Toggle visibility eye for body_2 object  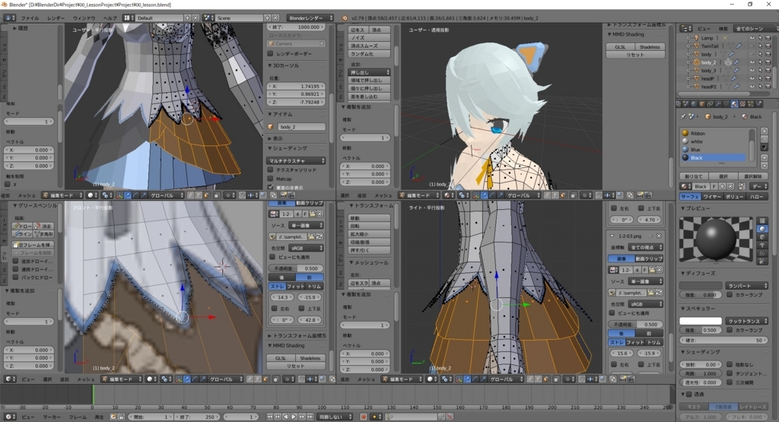752,62
